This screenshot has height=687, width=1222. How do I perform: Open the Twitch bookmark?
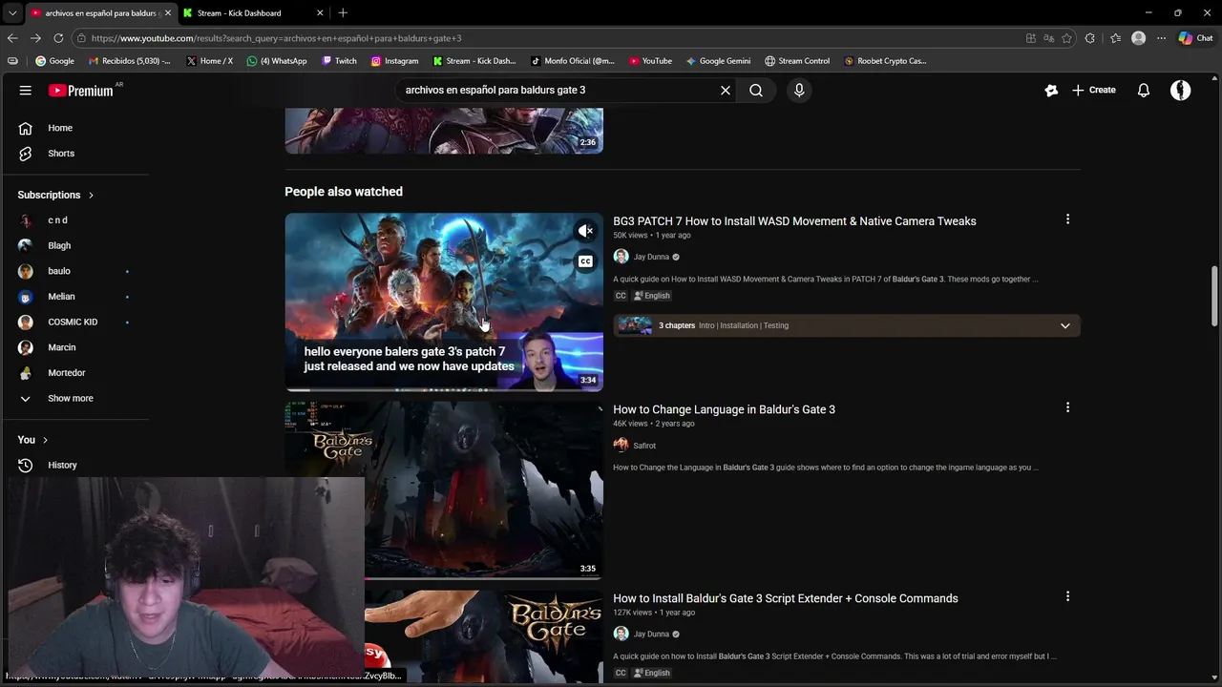[339, 61]
